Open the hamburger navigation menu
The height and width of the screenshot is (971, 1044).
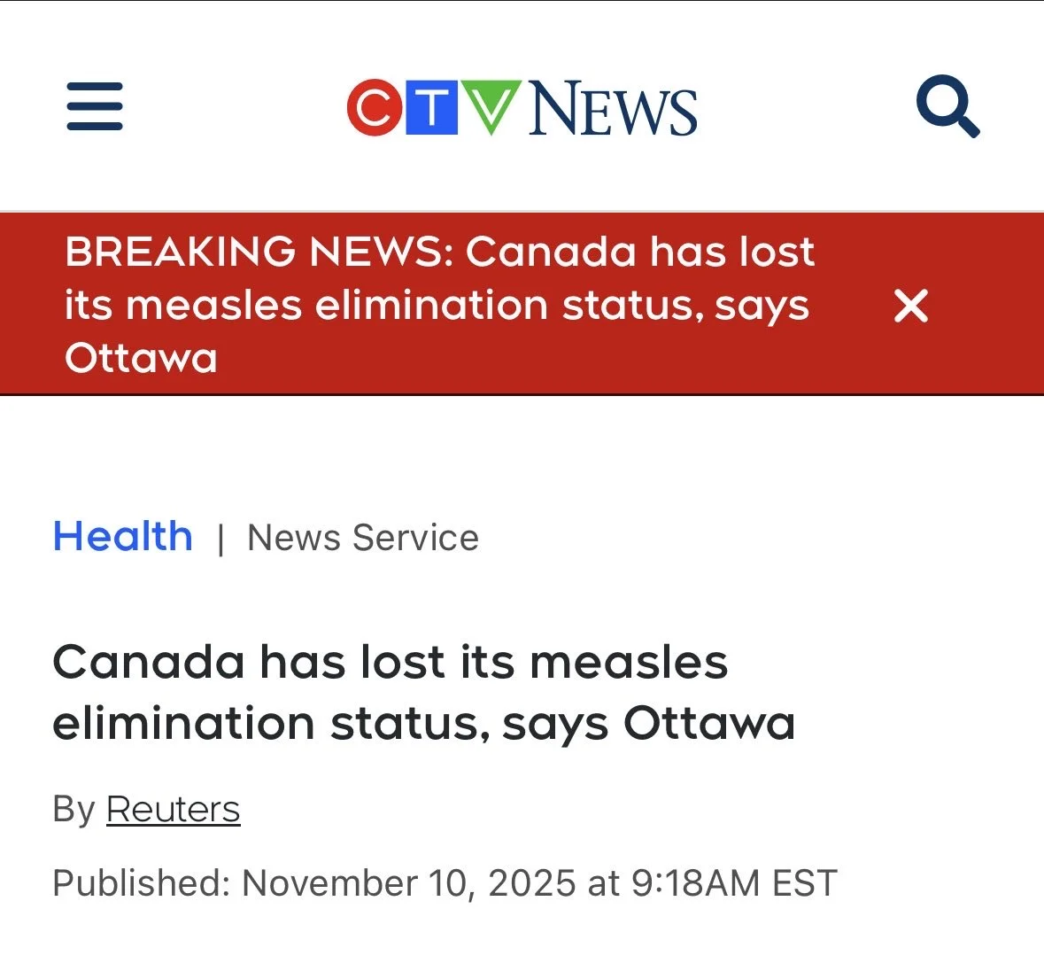95,107
